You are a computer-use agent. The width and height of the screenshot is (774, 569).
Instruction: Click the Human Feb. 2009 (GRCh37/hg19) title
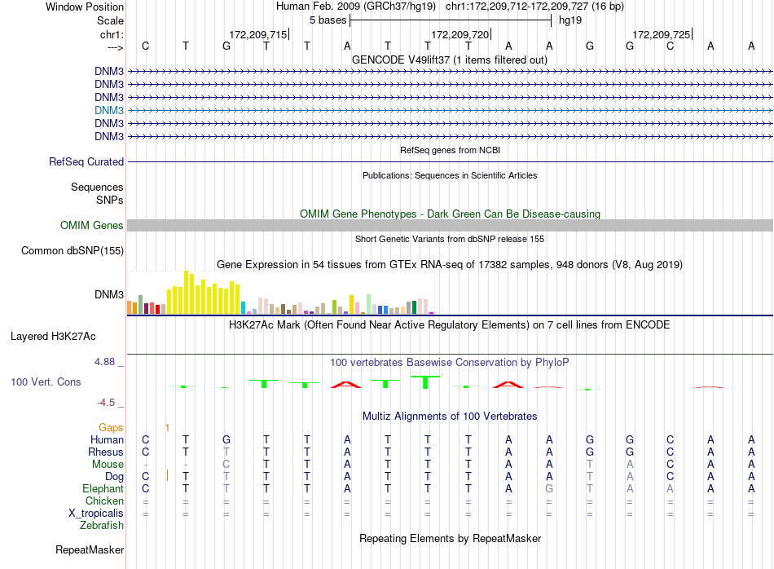(356, 7)
